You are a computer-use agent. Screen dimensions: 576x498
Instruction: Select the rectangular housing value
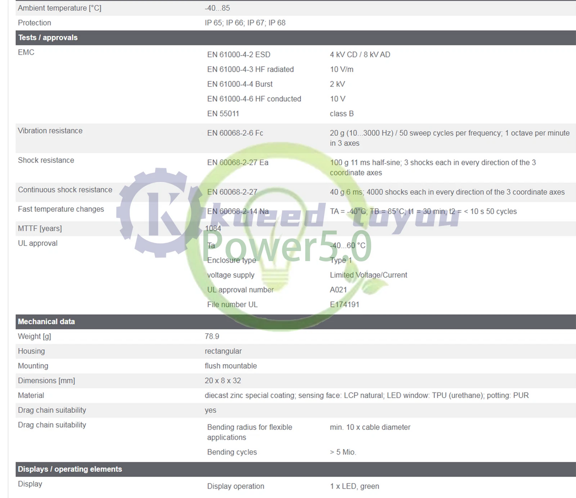point(223,351)
